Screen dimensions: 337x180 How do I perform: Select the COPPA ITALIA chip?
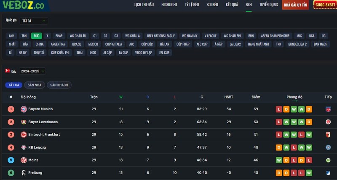click(114, 44)
